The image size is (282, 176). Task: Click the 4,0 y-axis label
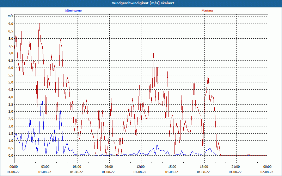click(x=11, y=97)
